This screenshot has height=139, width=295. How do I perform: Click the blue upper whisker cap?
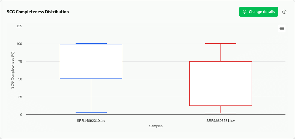(x=91, y=44)
